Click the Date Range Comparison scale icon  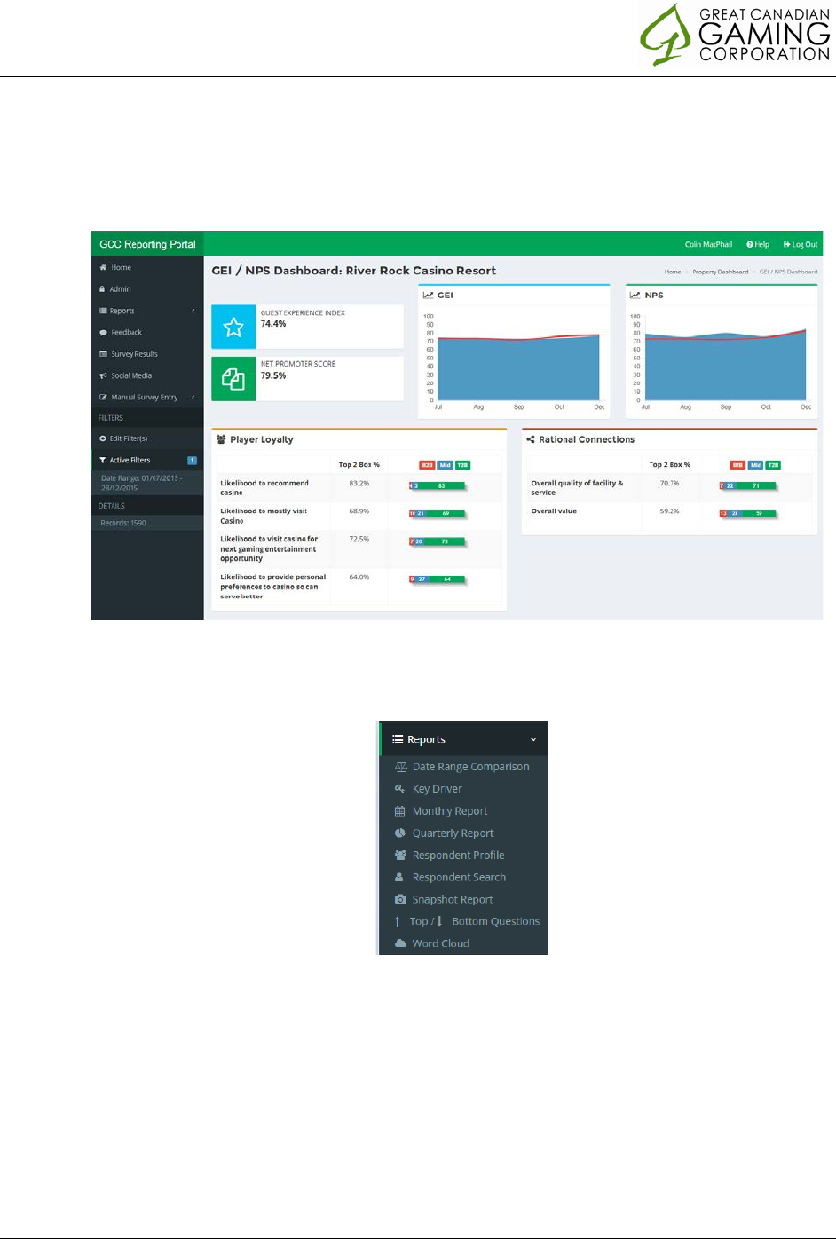click(400, 767)
